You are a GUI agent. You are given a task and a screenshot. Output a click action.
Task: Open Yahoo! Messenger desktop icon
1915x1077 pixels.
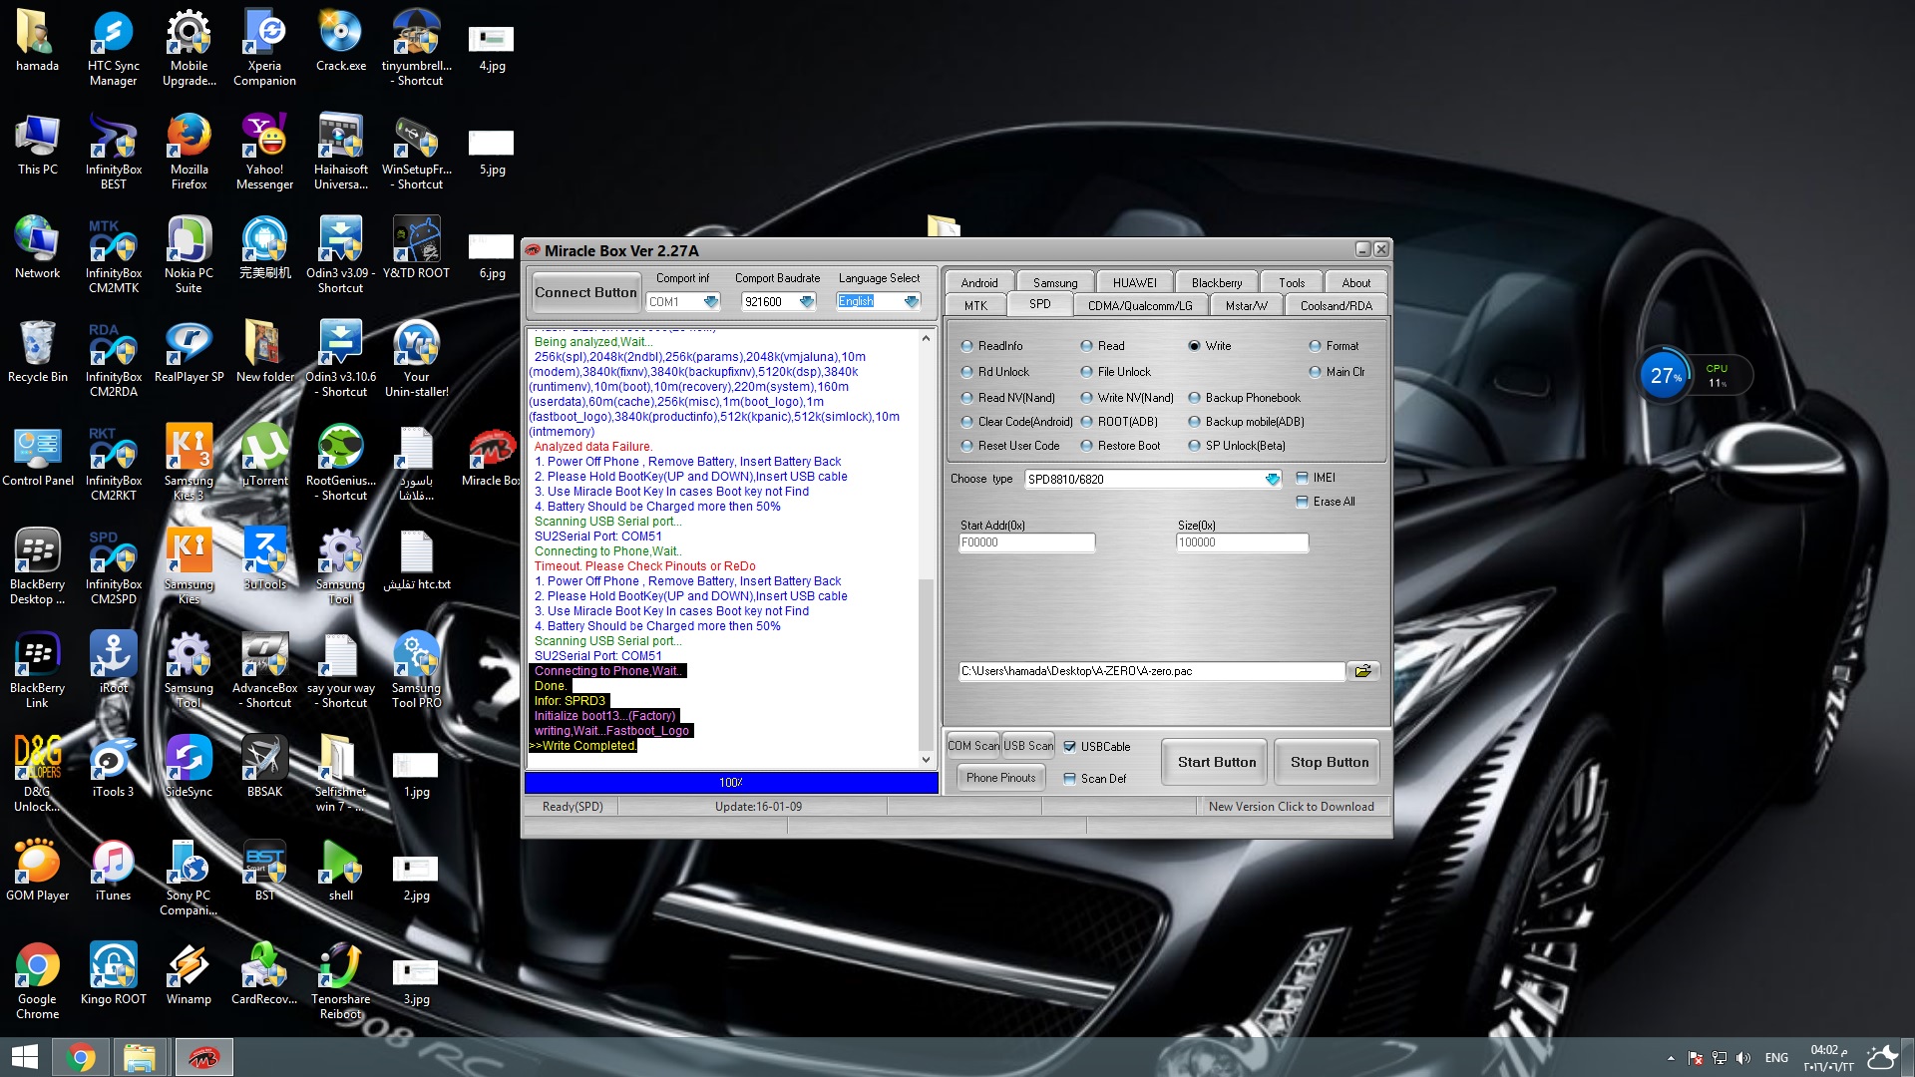click(264, 152)
